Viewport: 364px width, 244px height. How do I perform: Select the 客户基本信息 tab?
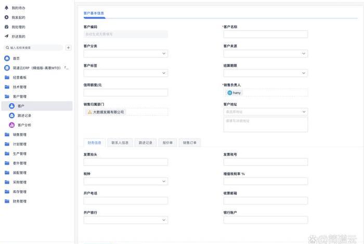94,13
